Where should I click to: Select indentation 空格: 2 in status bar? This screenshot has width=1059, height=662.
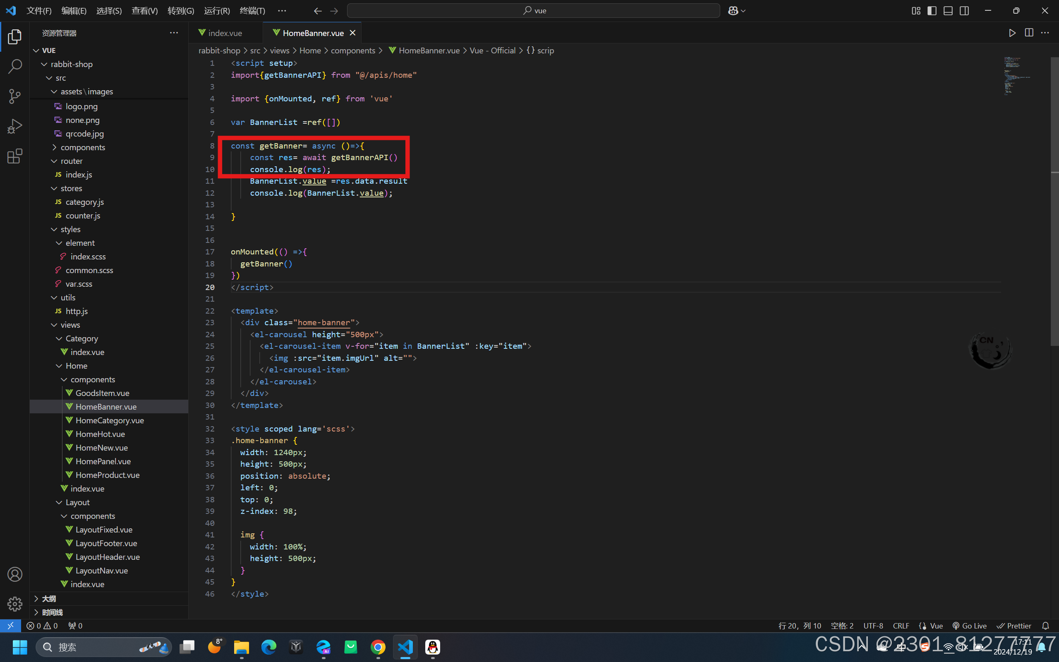[x=842, y=626]
